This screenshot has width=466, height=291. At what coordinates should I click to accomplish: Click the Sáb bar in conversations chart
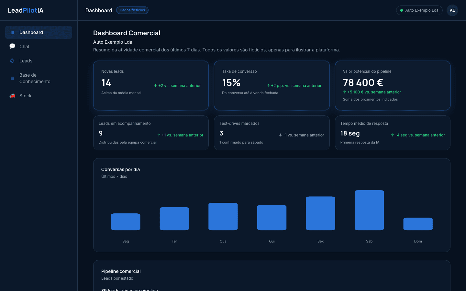[x=369, y=210]
